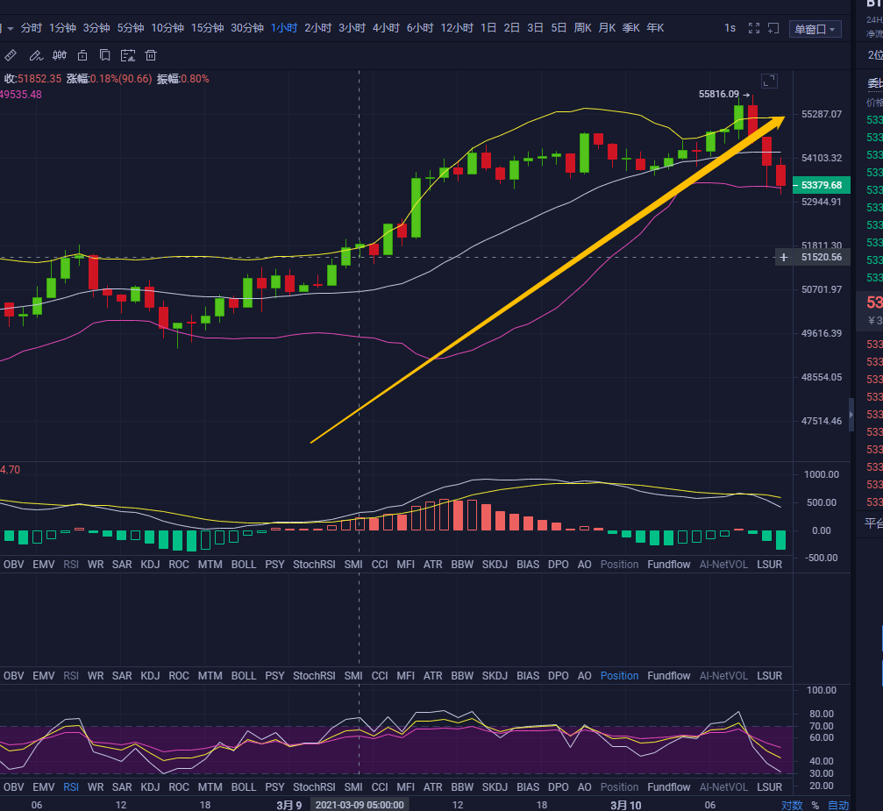Enter fullscreen with the four-arrows icon
The width and height of the screenshot is (883, 811).
pos(754,28)
